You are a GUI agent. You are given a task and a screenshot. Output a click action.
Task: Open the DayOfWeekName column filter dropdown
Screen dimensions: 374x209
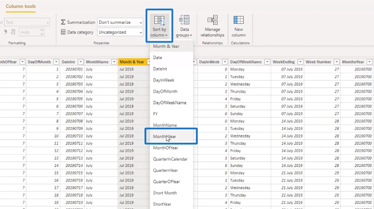(x=267, y=62)
